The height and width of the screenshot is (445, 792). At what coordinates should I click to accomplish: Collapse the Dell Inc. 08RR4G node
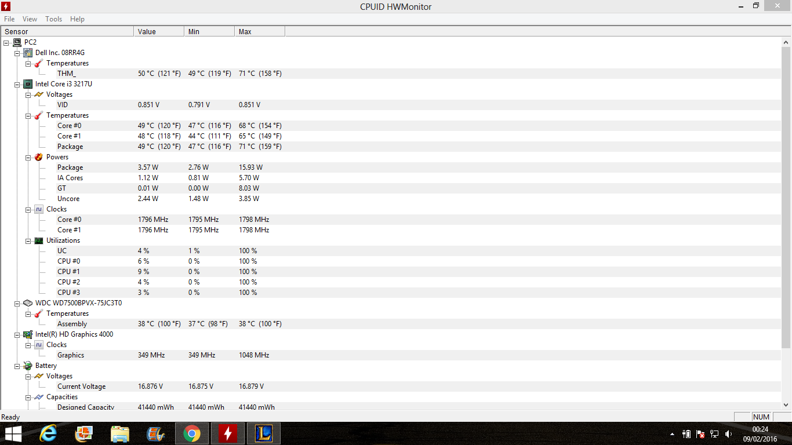point(17,53)
